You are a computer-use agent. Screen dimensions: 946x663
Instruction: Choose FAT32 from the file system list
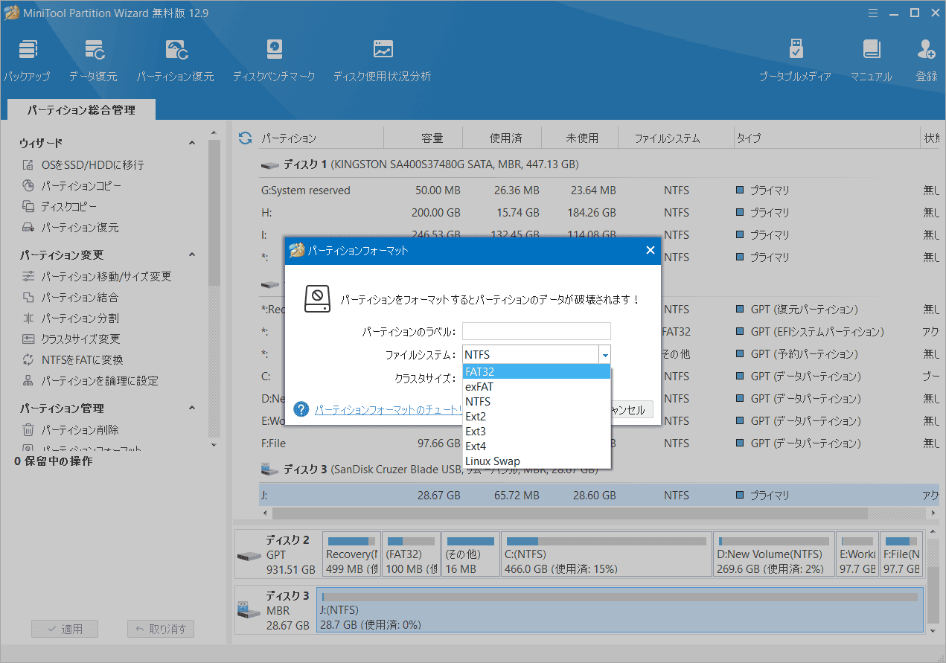tap(537, 371)
